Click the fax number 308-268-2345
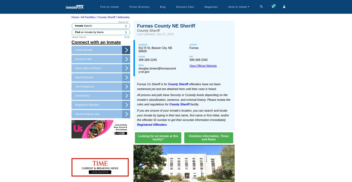This screenshot has width=352, height=182. 199,60
